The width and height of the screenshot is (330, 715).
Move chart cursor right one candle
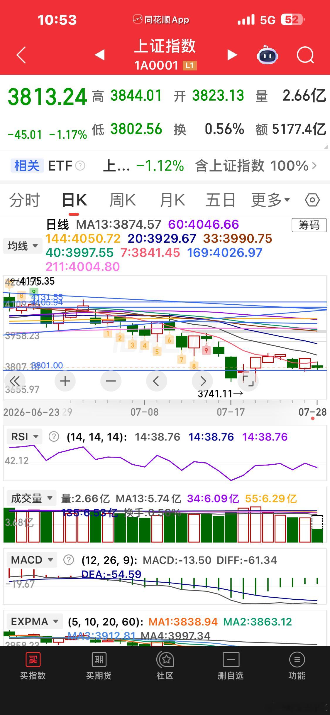(x=202, y=381)
